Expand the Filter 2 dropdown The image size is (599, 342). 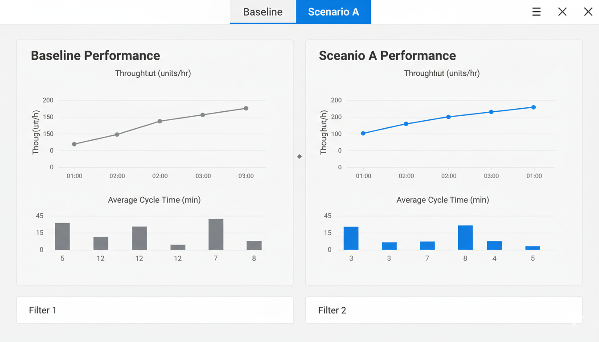click(443, 310)
